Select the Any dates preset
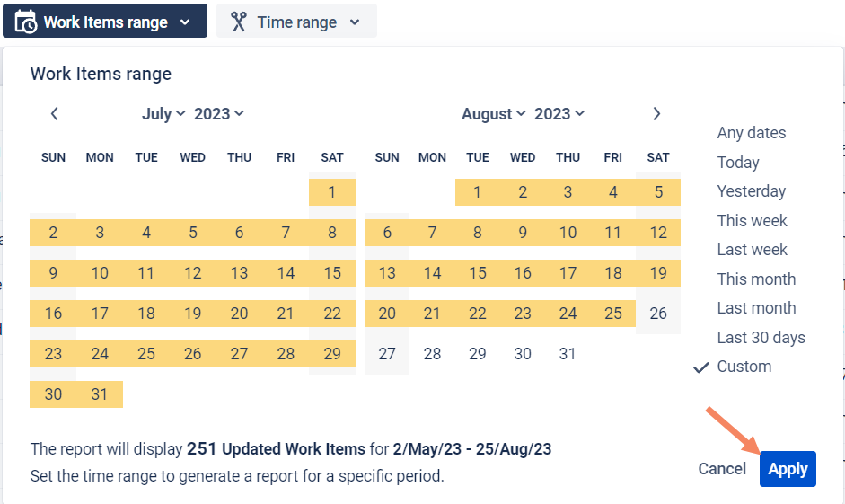The image size is (845, 504). pyautogui.click(x=752, y=133)
